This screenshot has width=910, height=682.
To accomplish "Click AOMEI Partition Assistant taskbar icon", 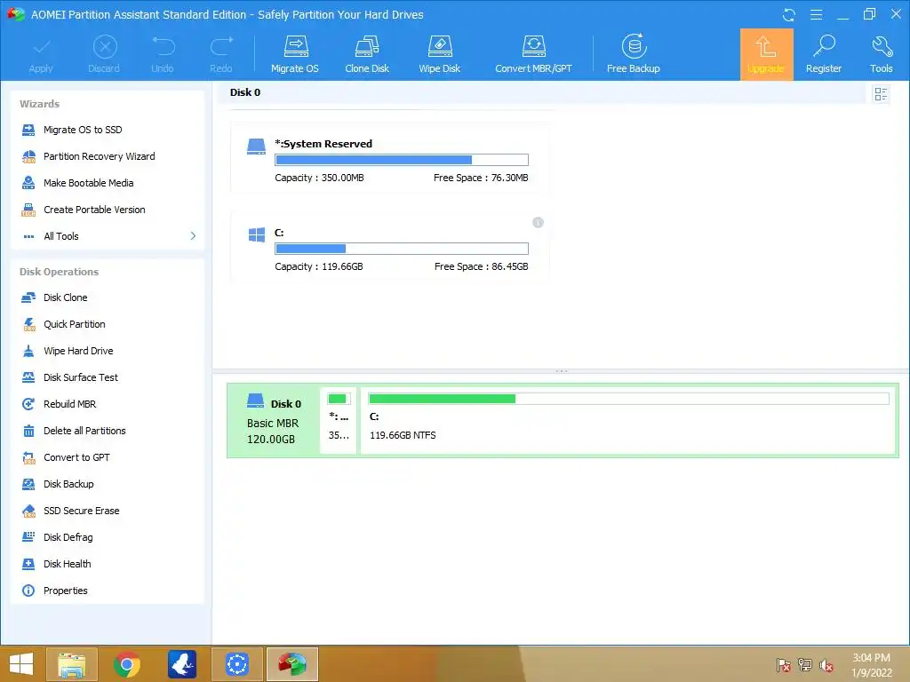I will pos(292,664).
